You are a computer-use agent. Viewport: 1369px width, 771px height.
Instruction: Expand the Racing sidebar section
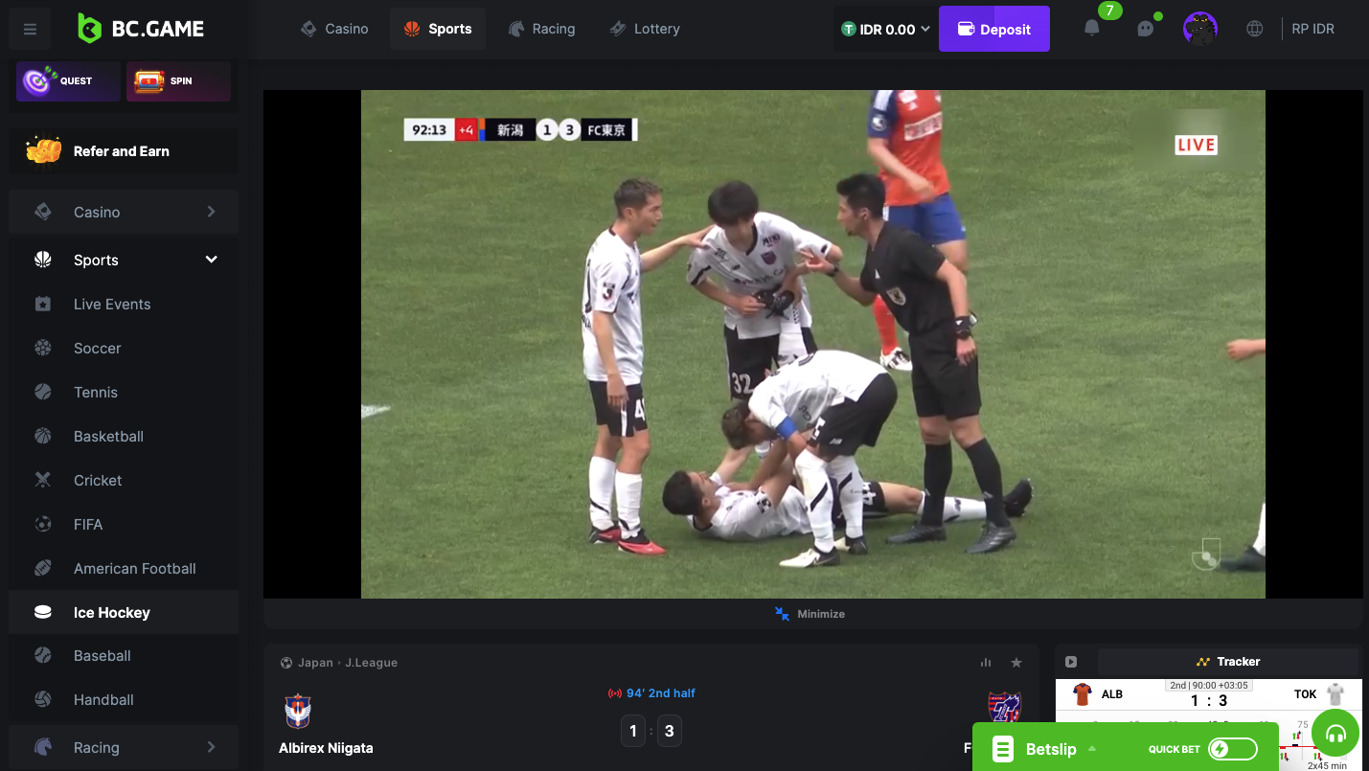211,747
